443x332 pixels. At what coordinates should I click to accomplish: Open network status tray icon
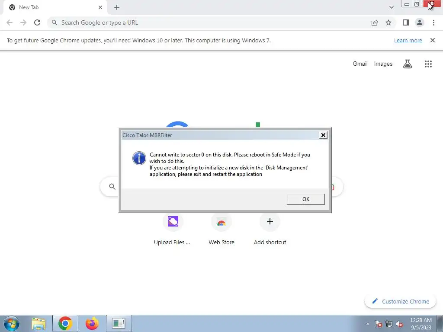click(389, 324)
